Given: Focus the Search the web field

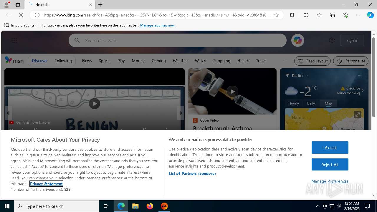Looking at the screenshot, I should (178, 40).
